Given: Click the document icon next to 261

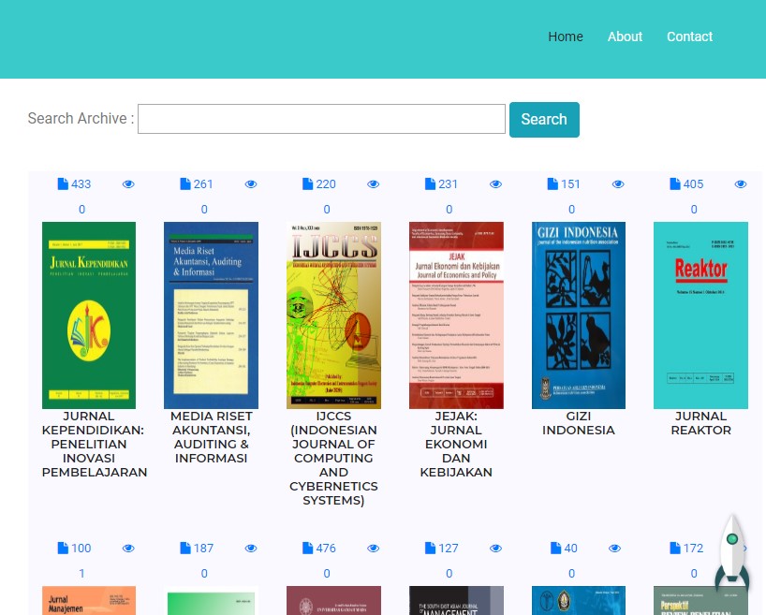Looking at the screenshot, I should [185, 184].
